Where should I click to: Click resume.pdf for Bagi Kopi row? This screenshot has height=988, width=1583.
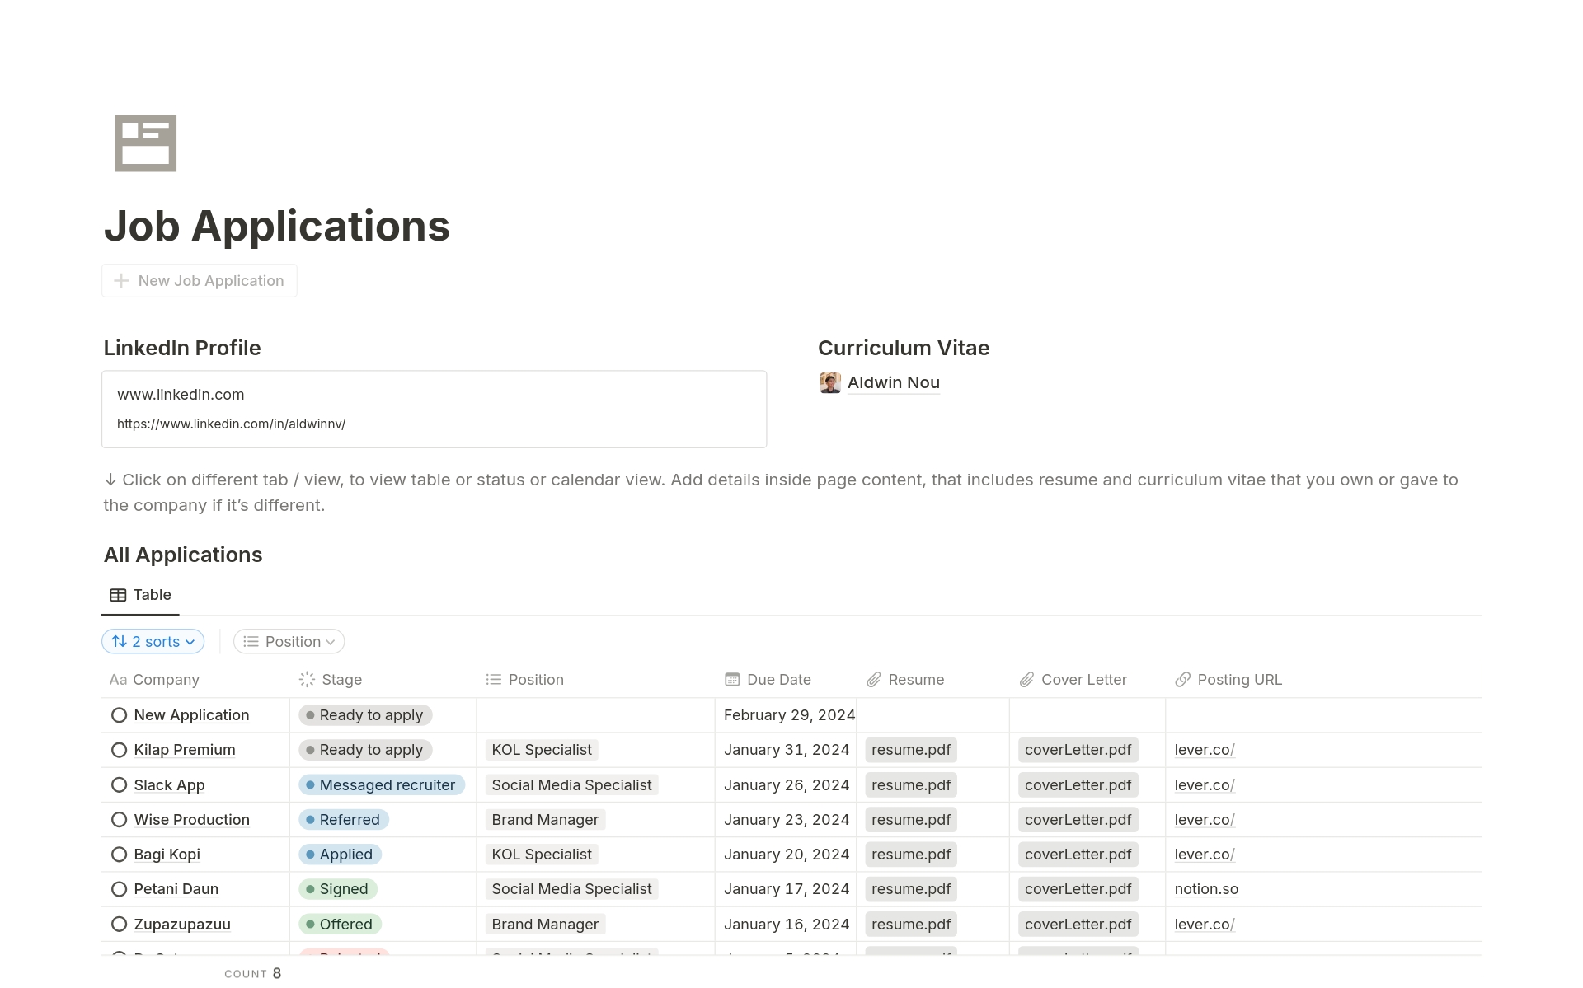pos(911,854)
